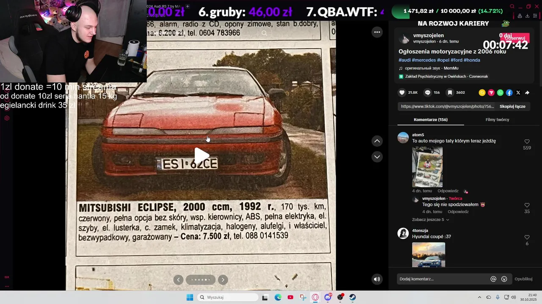542x304 pixels.
Task: Open the #ford hashtag
Action: [456, 60]
